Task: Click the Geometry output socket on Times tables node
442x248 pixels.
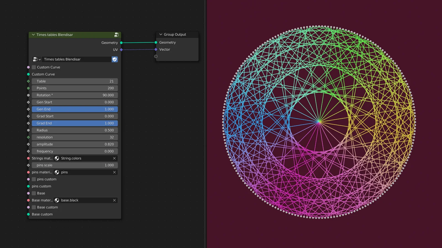Action: (x=121, y=43)
